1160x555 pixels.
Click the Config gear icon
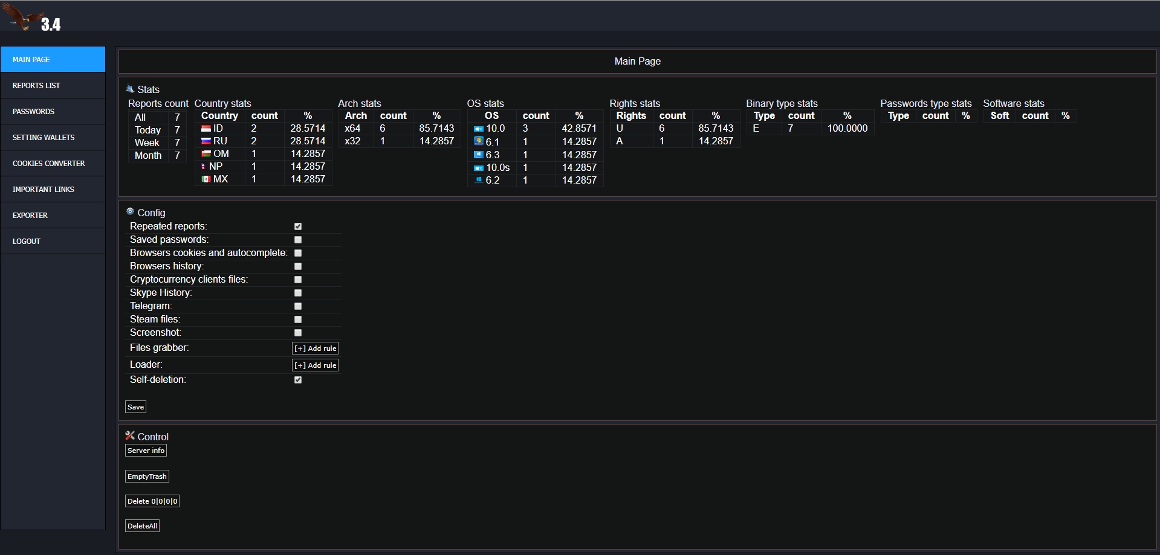(x=130, y=211)
